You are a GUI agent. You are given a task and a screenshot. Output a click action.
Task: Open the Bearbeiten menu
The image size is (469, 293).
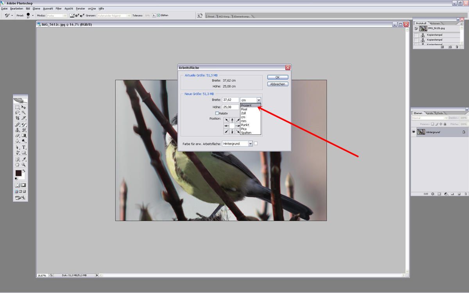[16, 8]
